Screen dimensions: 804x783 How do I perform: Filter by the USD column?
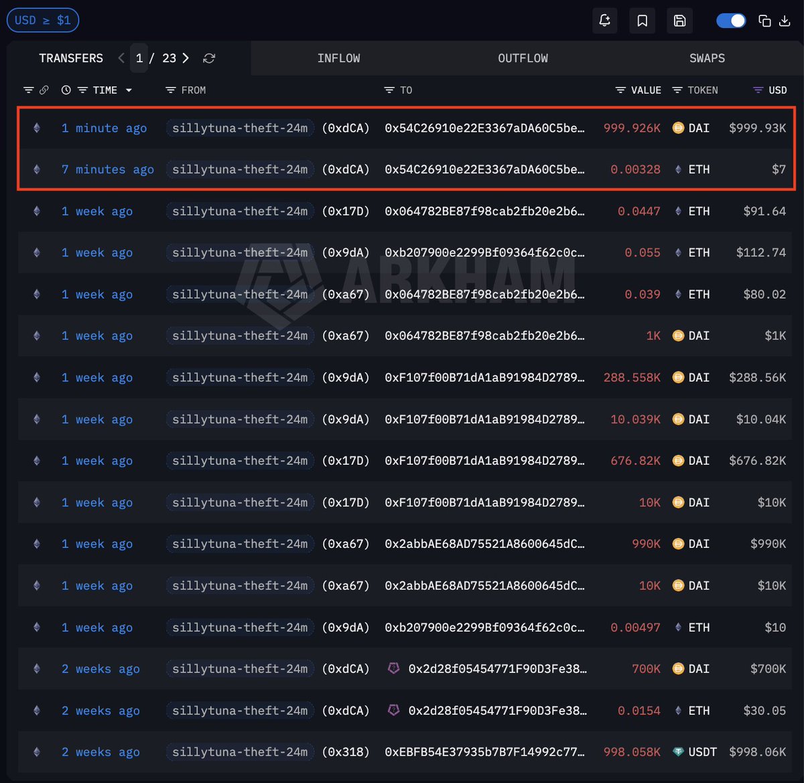click(758, 90)
